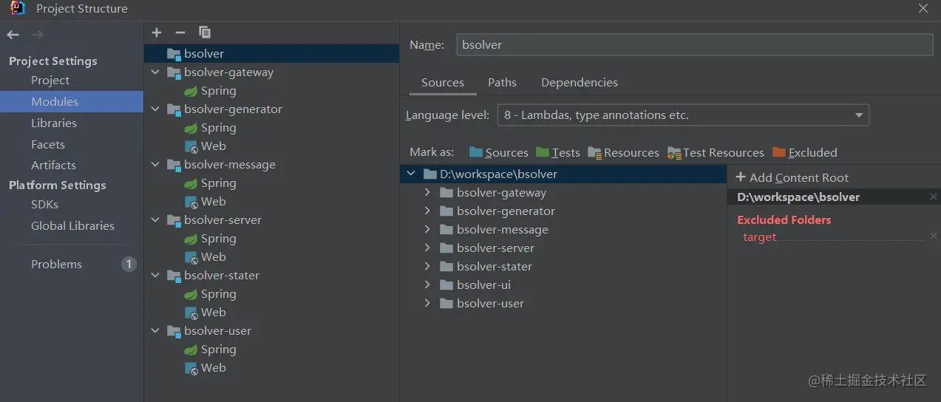
Task: Mark folder as Sources
Action: pos(499,152)
